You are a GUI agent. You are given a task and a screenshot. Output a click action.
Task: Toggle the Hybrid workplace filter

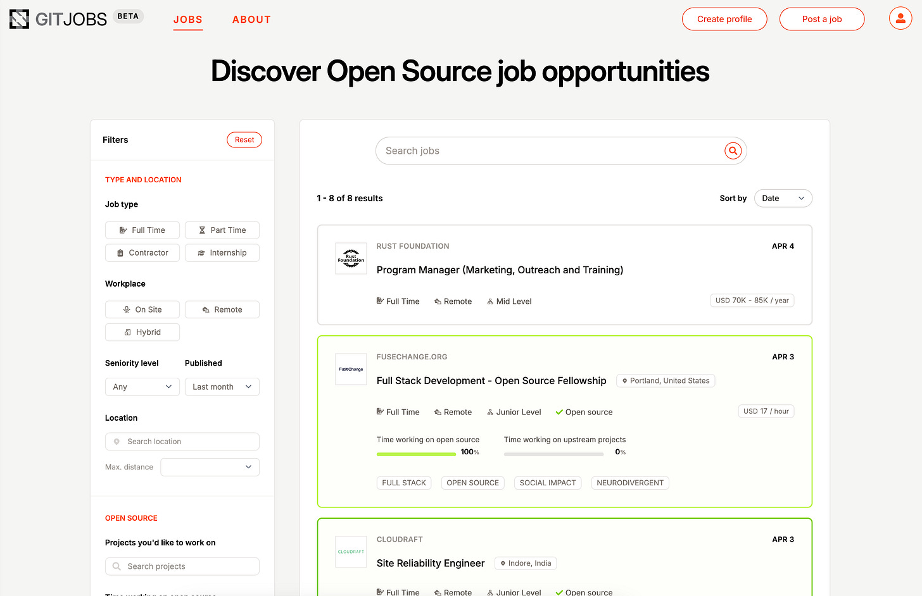(142, 332)
